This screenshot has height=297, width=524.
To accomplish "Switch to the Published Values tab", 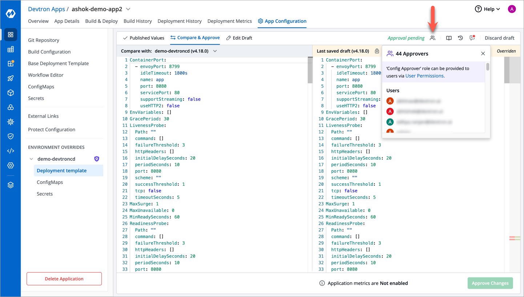I will 144,38.
